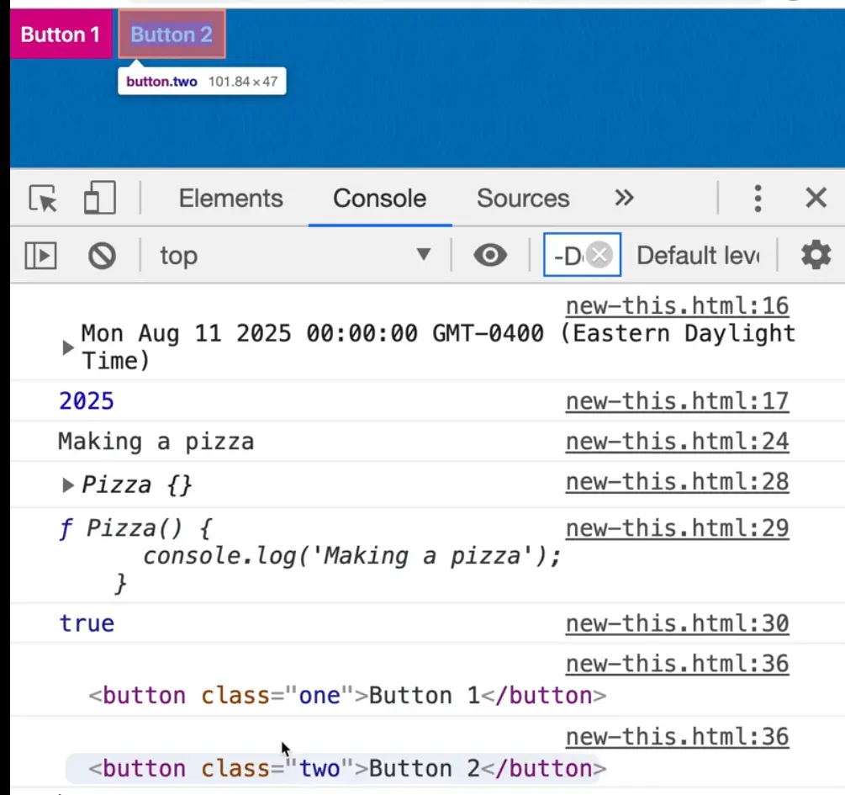Click the highlighted Button 2

[x=172, y=34]
